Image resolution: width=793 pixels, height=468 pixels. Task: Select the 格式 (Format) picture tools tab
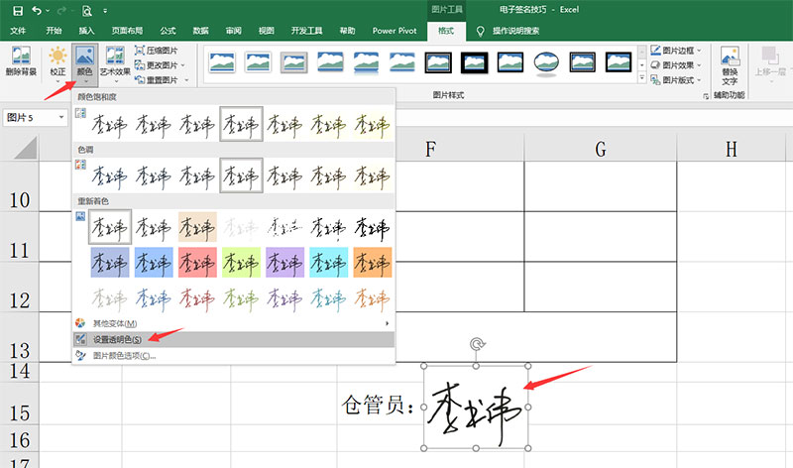click(x=446, y=31)
